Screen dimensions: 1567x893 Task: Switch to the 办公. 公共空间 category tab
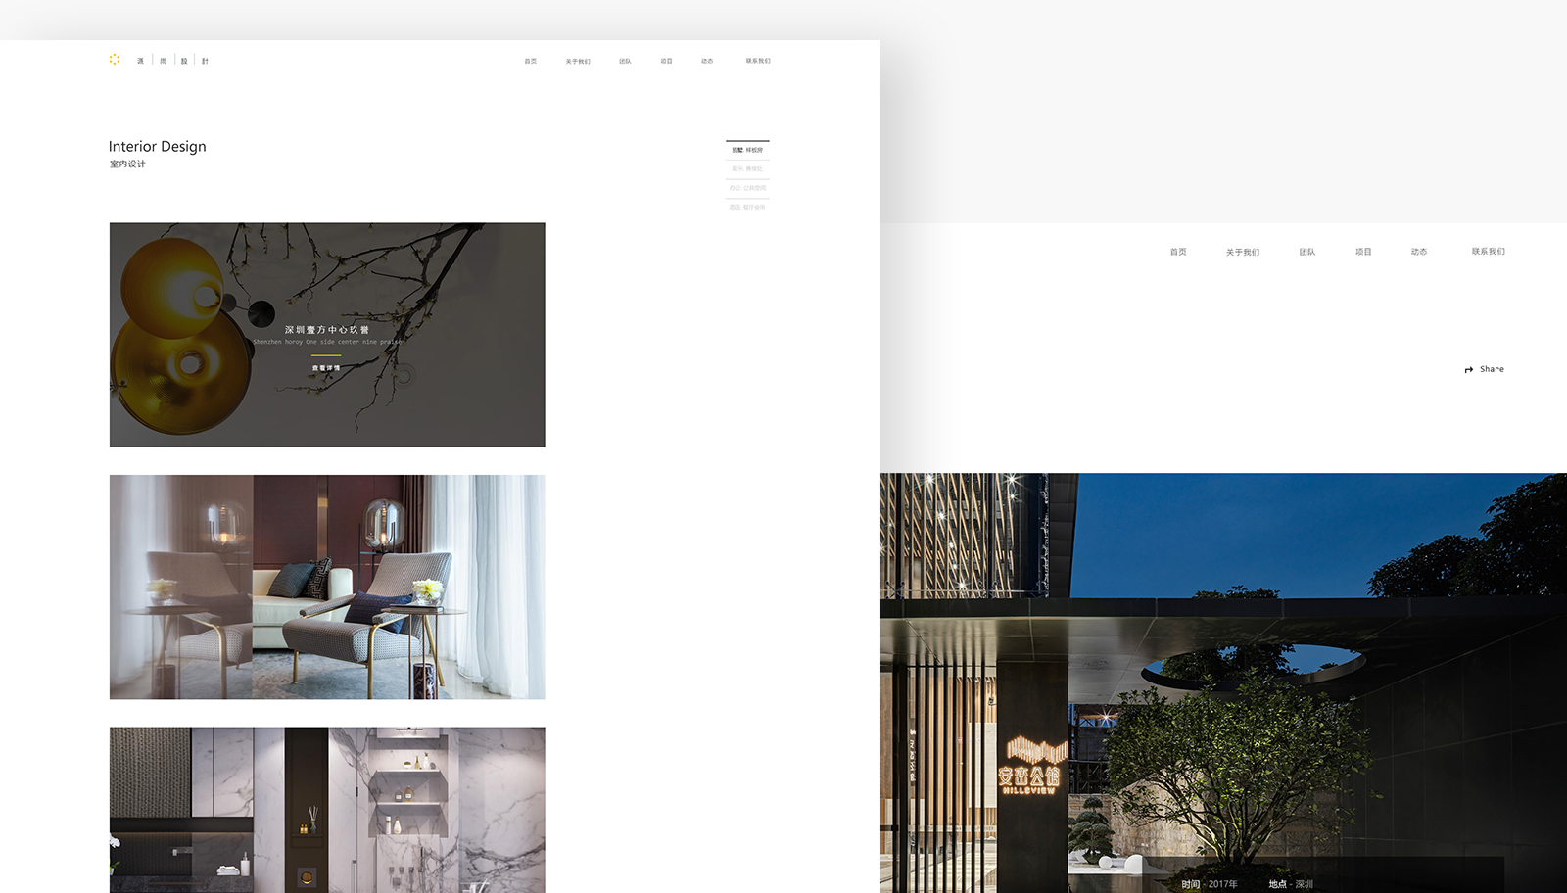[x=747, y=188]
